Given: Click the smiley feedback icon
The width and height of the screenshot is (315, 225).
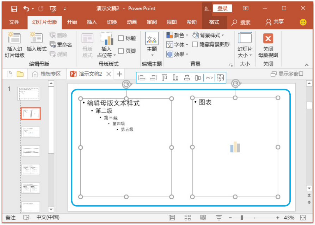Looking at the screenshot, I should pos(303,22).
